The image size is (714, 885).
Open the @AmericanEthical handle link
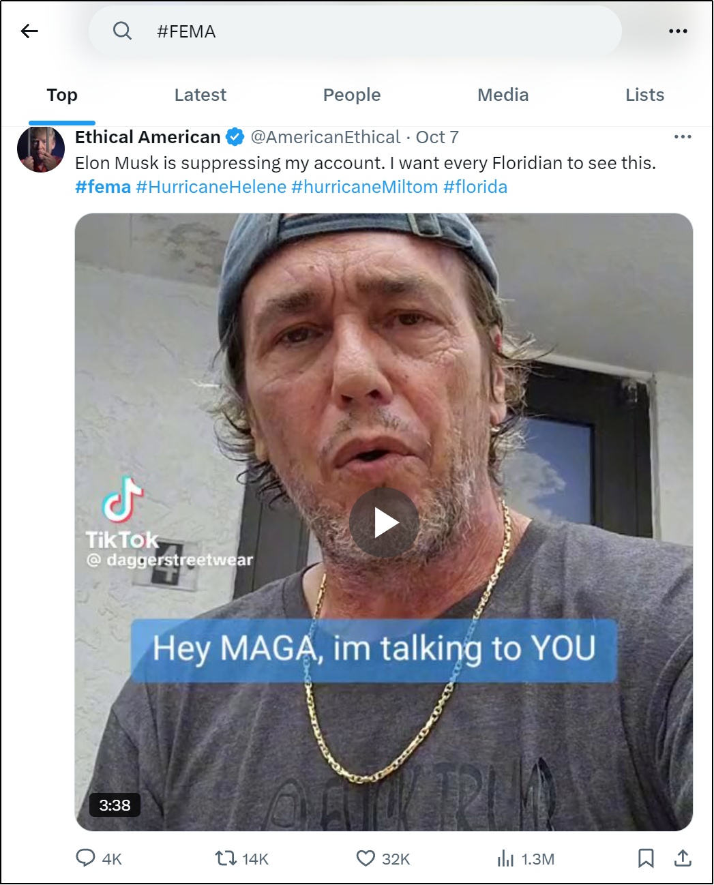325,137
